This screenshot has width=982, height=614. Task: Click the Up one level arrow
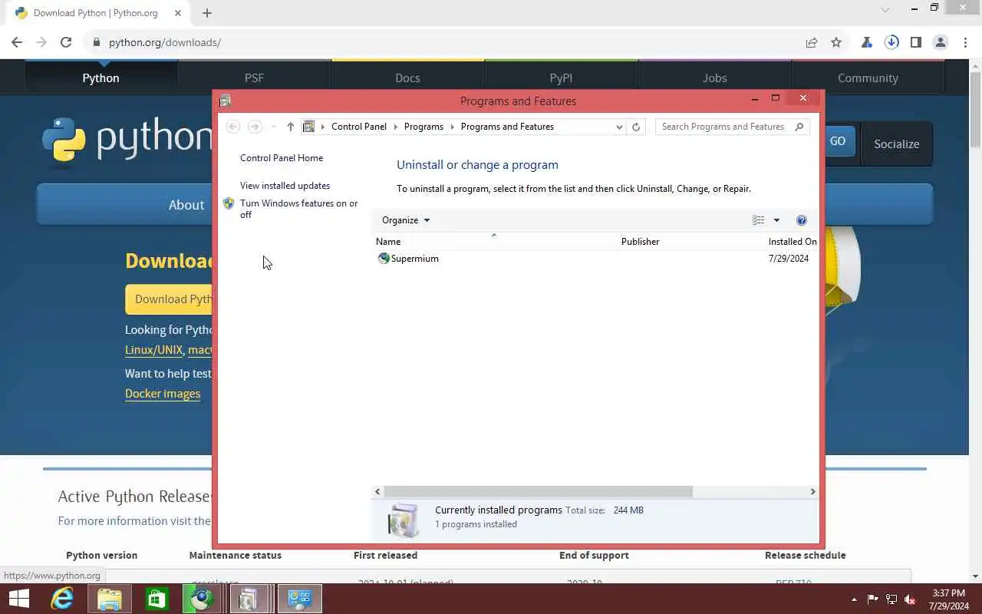point(290,127)
